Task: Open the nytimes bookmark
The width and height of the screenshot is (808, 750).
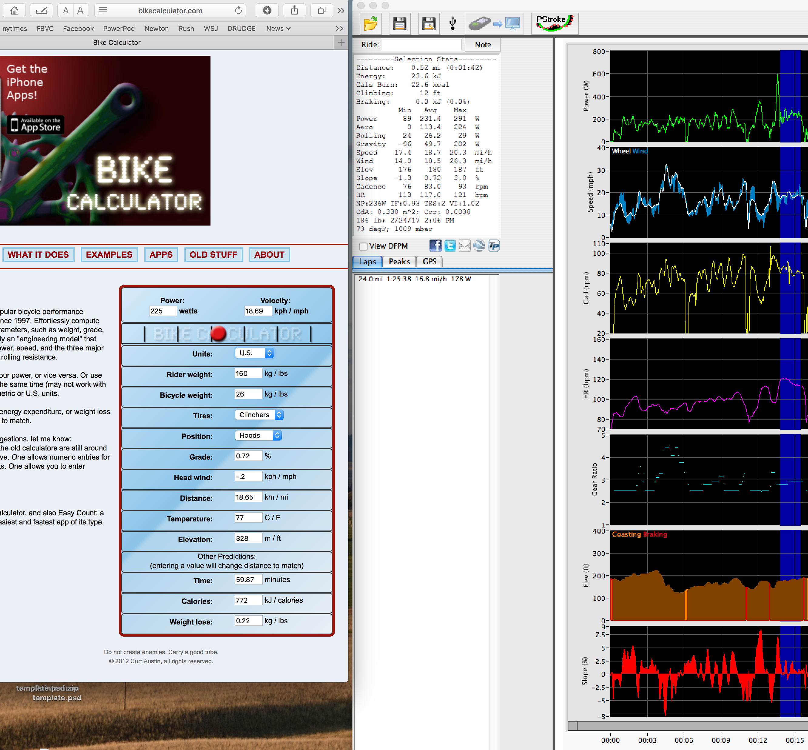Action: pos(15,28)
